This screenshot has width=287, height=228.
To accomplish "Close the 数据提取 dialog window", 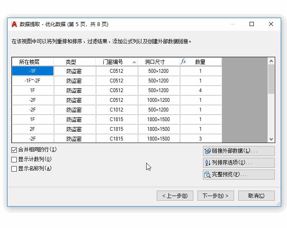I will coord(271,24).
